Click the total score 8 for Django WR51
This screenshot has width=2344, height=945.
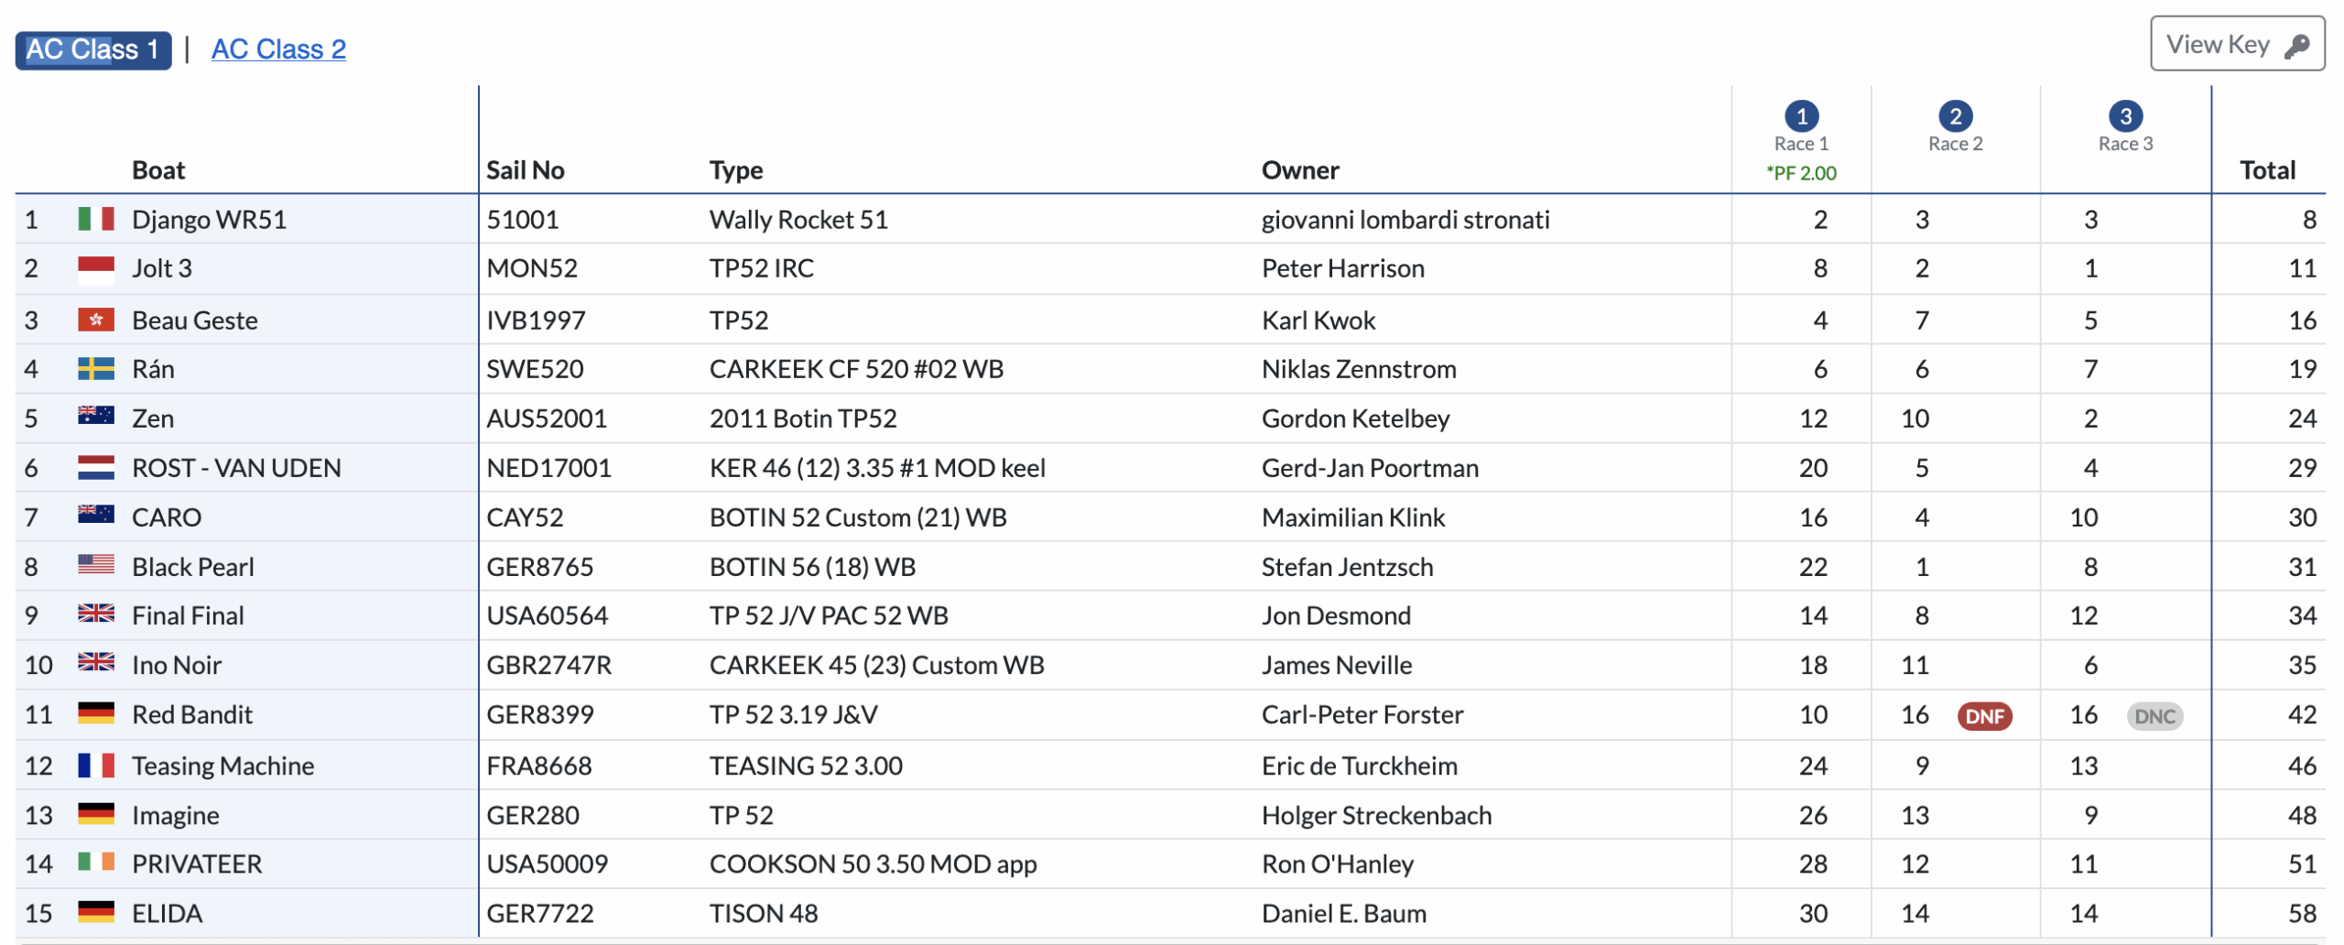[2309, 220]
